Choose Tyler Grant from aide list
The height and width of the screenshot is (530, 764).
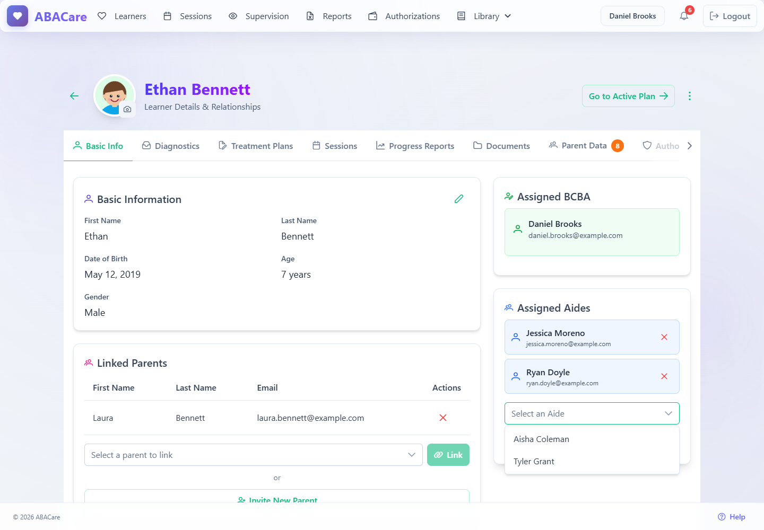pos(592,461)
